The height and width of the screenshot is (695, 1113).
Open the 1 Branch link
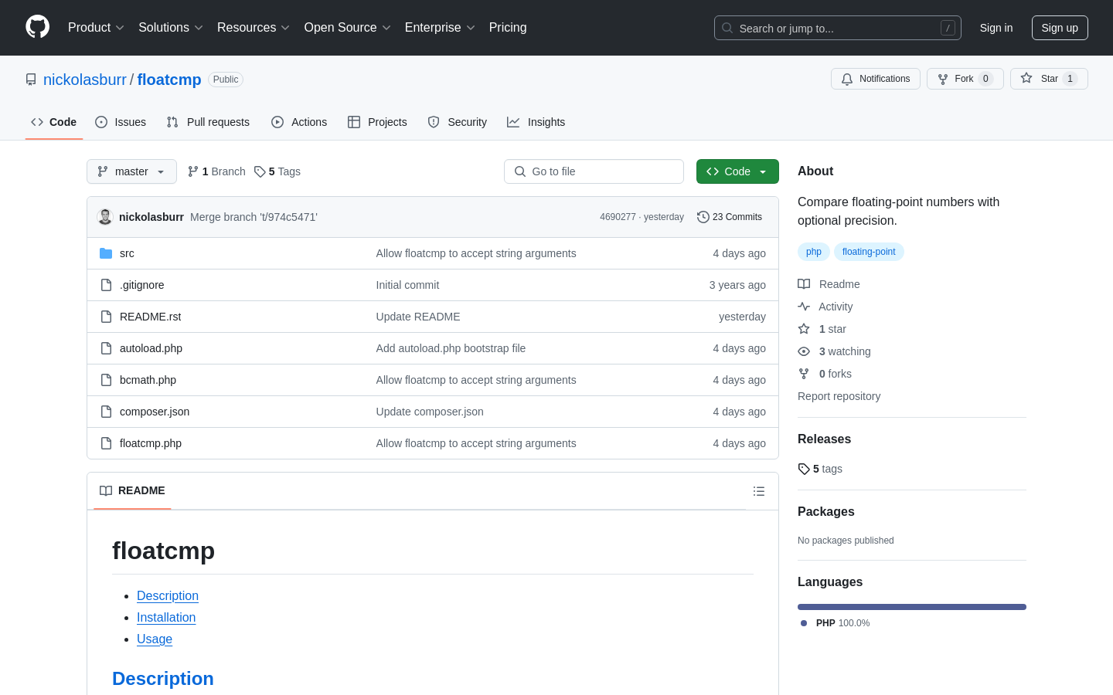(x=216, y=171)
